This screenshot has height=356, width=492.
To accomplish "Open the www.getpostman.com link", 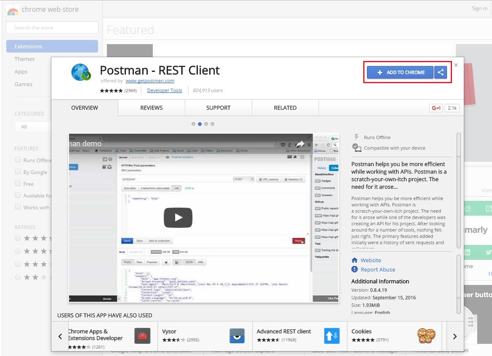I will (150, 81).
